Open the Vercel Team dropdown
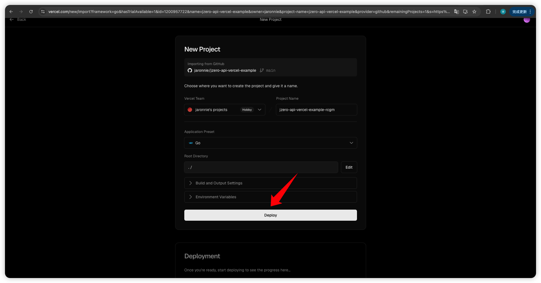The image size is (541, 283). click(x=224, y=110)
